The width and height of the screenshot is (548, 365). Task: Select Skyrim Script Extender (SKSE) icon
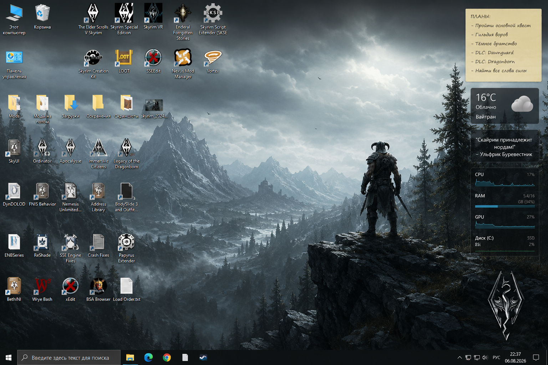point(213,20)
